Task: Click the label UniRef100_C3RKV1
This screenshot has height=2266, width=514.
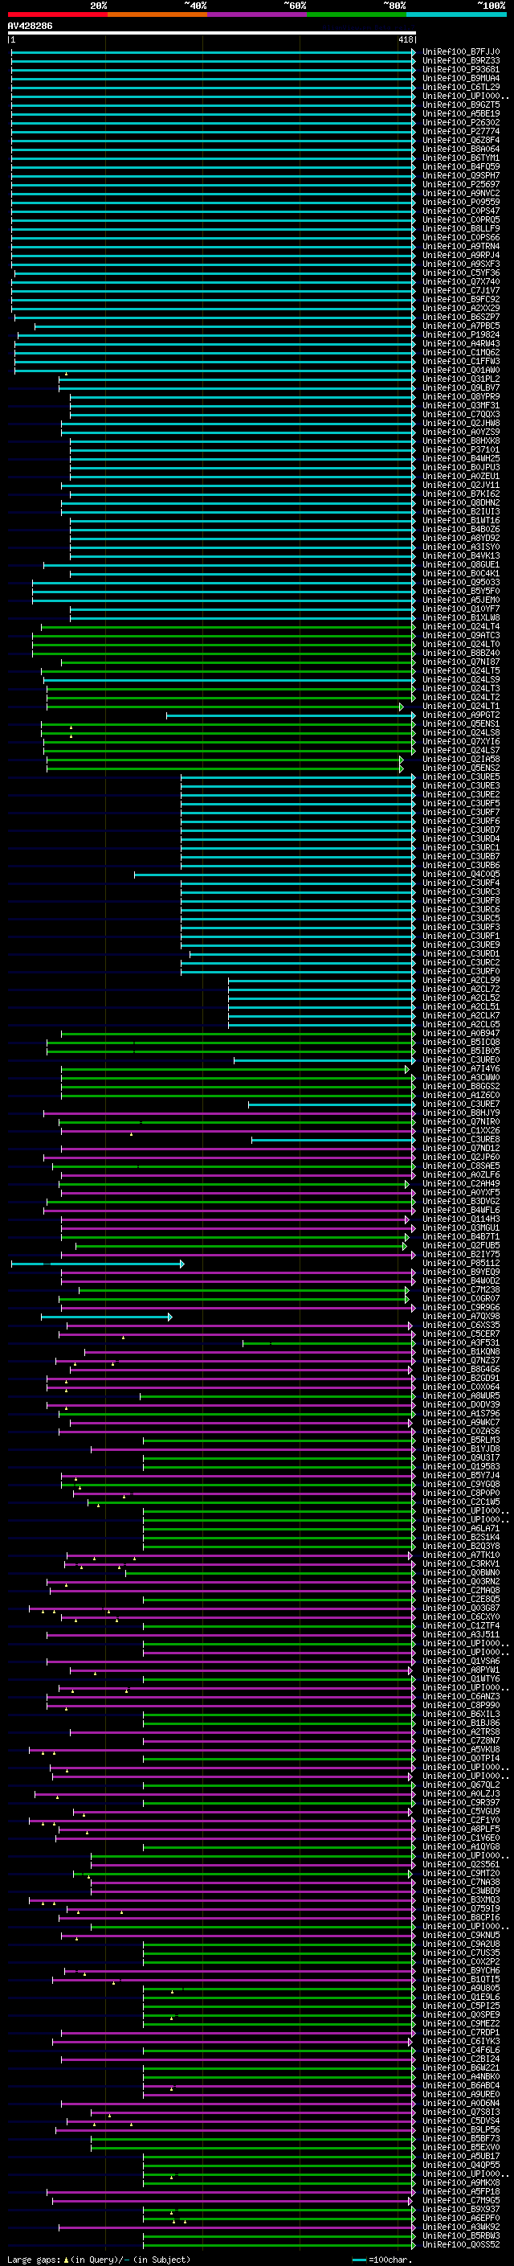Action: coord(460,1564)
